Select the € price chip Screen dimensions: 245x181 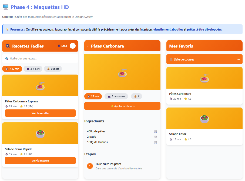[x=136, y=96]
